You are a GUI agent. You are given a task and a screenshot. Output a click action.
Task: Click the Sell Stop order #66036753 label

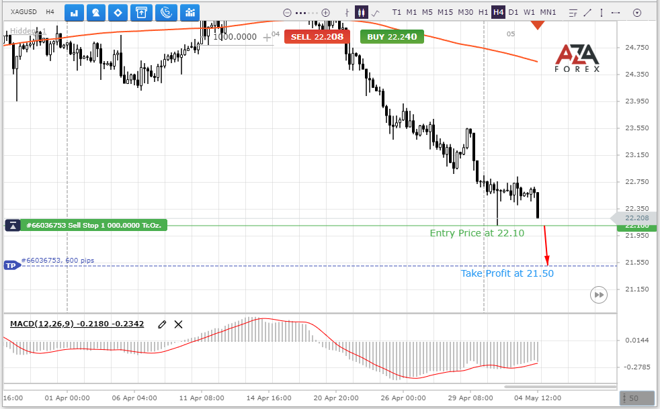pyautogui.click(x=93, y=225)
